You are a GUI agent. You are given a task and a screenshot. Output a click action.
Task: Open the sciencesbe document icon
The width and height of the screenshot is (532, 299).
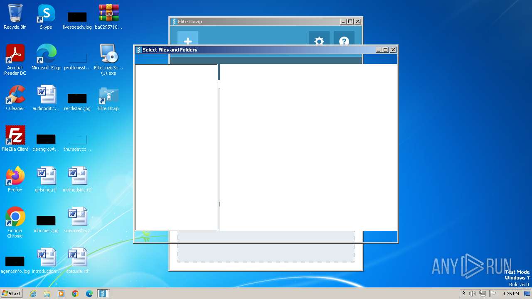77,220
